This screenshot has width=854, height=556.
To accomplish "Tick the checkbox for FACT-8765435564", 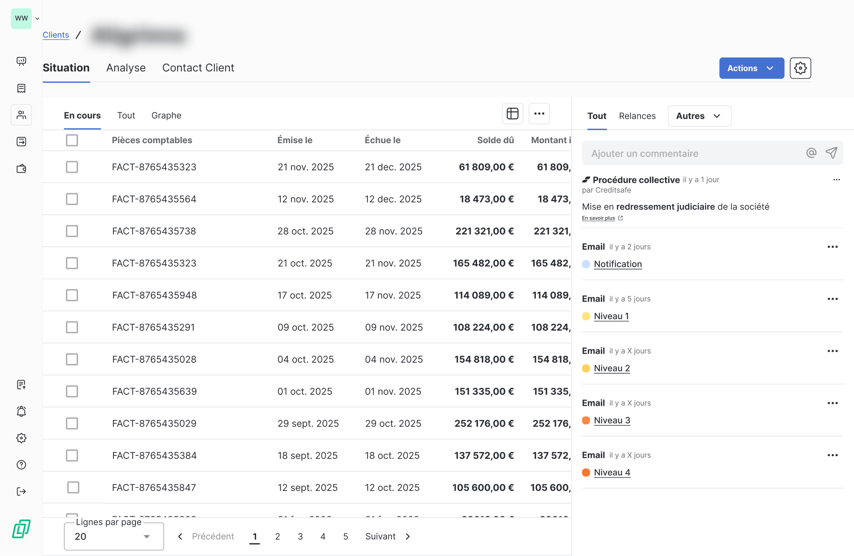I will (72, 199).
